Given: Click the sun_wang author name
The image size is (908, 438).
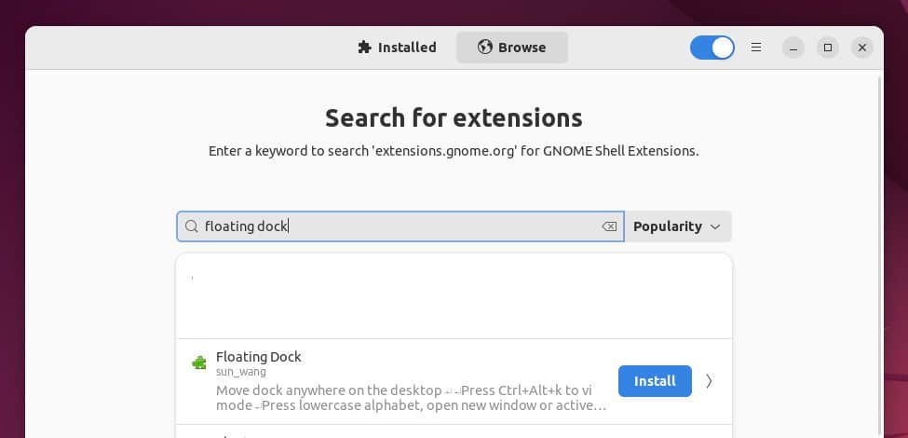Looking at the screenshot, I should (x=240, y=373).
